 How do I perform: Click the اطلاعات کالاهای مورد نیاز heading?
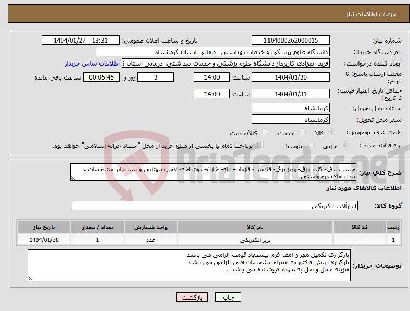(x=364, y=188)
